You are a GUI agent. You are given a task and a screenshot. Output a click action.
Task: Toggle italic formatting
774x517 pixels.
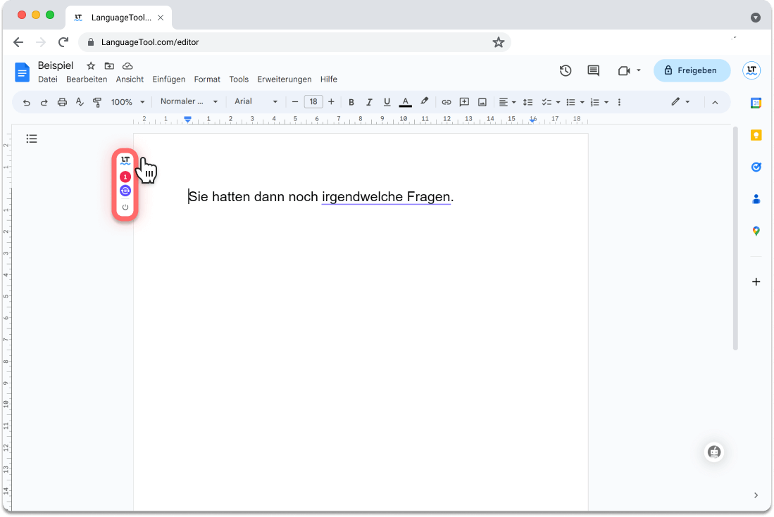coord(369,102)
